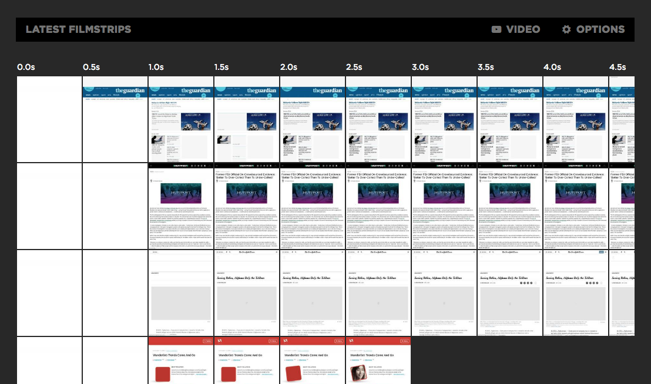Select the 0.5s time marker

[91, 67]
